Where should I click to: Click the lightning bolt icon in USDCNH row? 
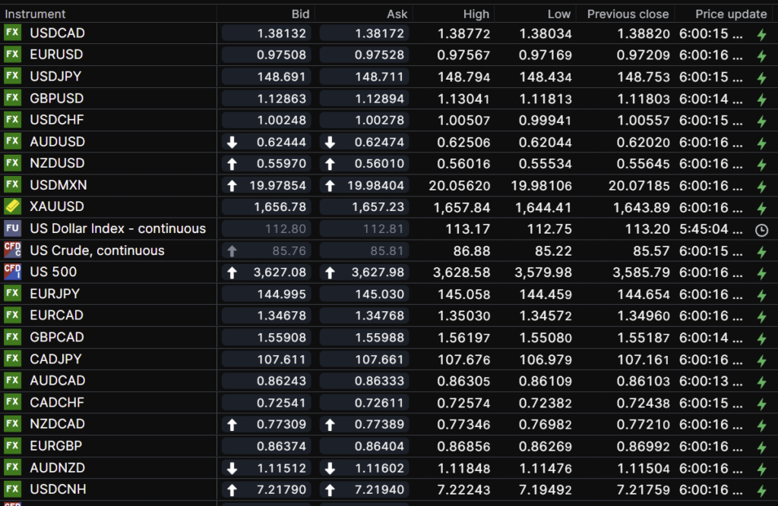coord(761,490)
